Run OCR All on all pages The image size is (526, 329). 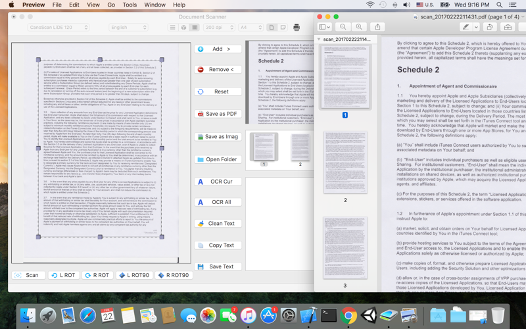tap(218, 202)
